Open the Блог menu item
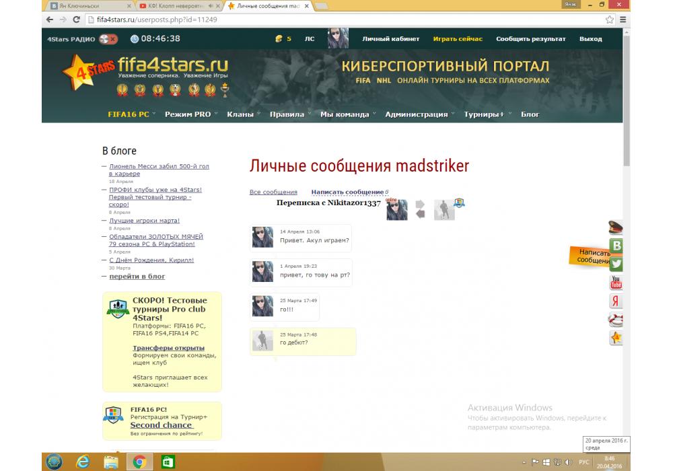 pyautogui.click(x=530, y=114)
